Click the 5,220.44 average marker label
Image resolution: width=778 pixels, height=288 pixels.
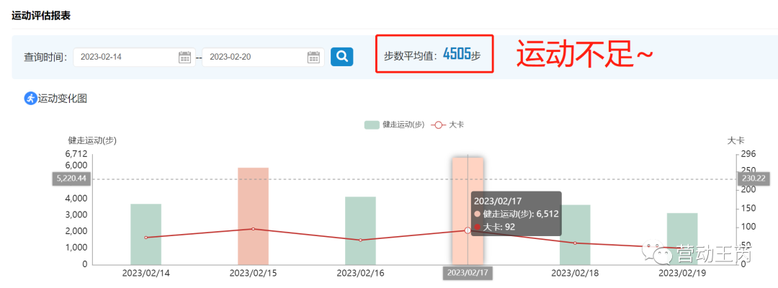72,179
